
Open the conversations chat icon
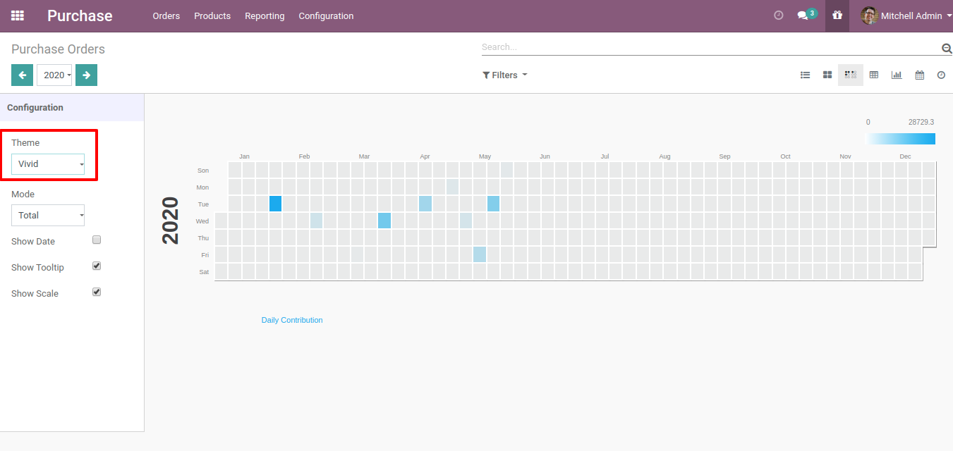click(x=803, y=16)
